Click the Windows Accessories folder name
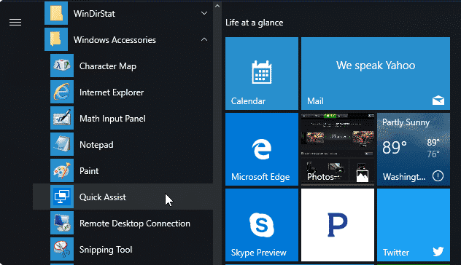 pos(115,39)
